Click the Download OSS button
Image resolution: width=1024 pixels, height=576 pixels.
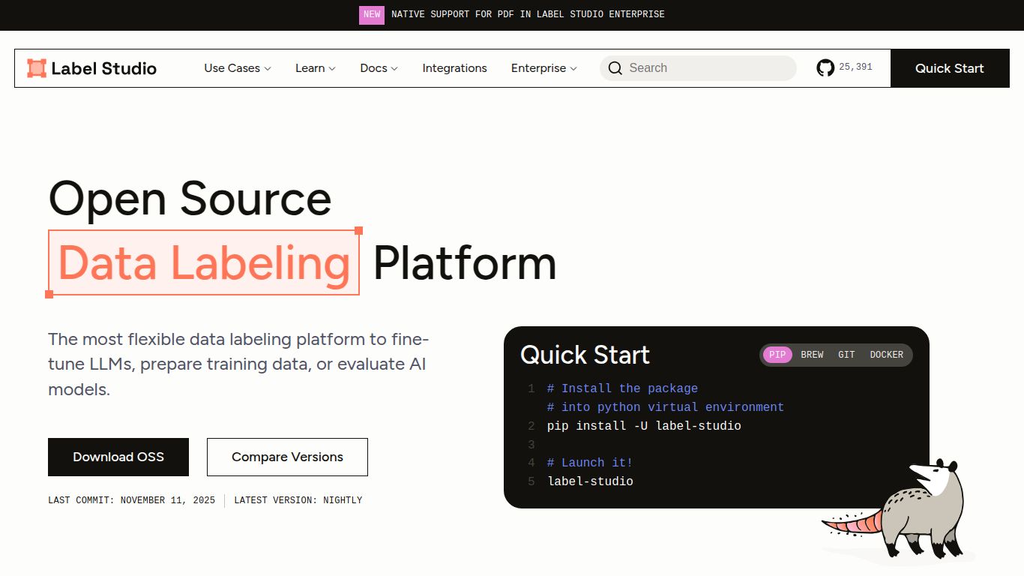[118, 457]
